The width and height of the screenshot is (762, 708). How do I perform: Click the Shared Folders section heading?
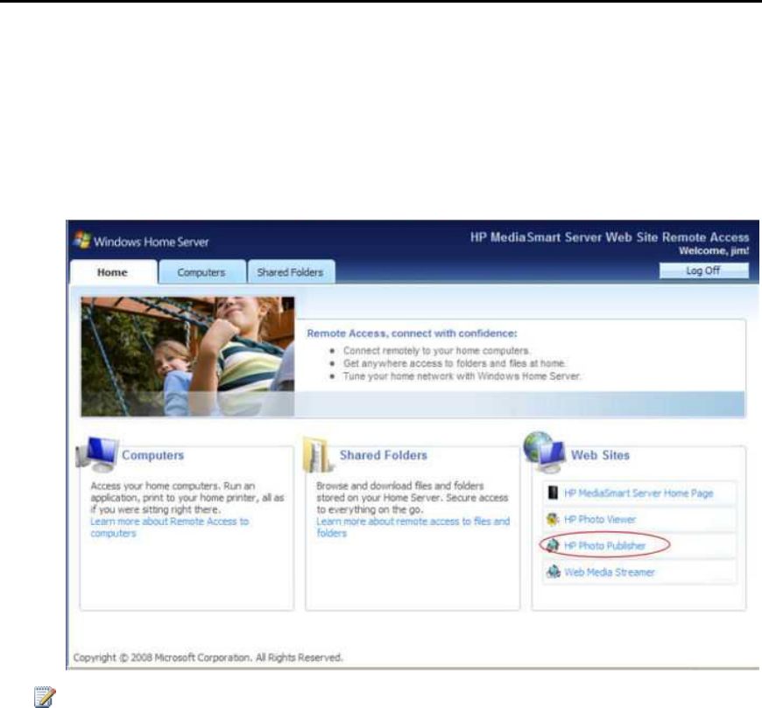384,455
